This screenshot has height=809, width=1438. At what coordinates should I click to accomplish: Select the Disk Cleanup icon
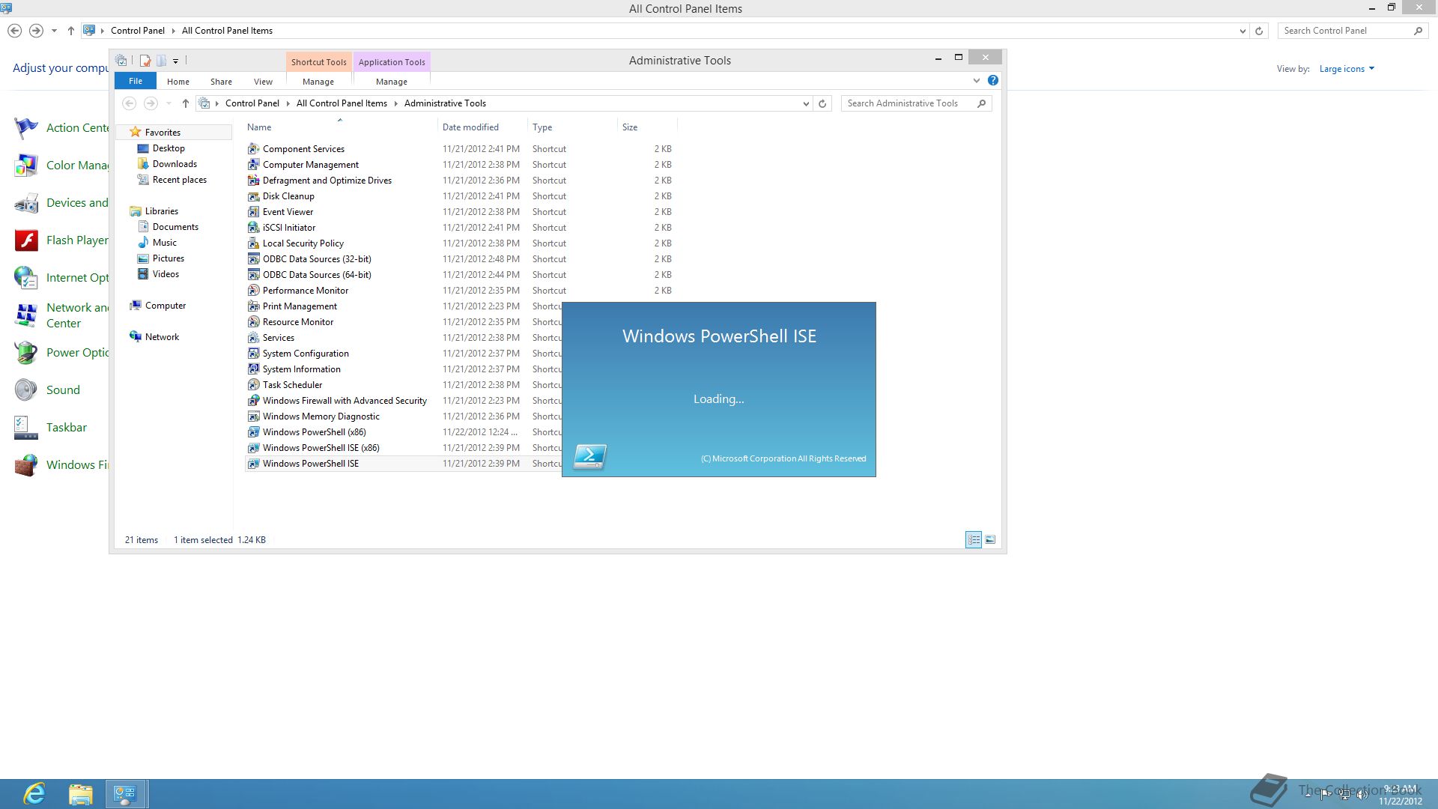pyautogui.click(x=254, y=196)
